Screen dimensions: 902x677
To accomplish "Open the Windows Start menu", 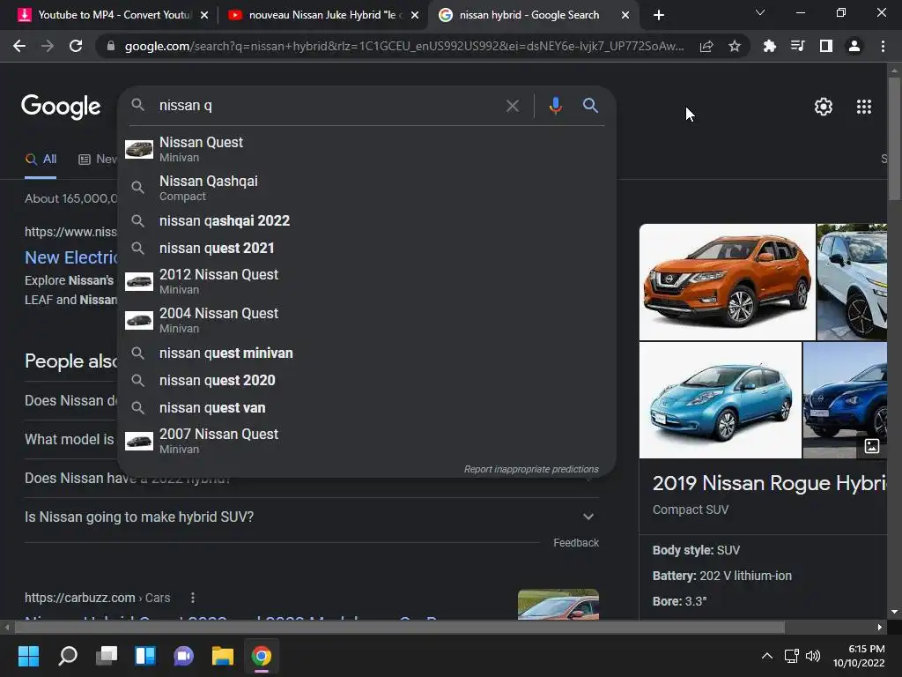I will [x=28, y=656].
